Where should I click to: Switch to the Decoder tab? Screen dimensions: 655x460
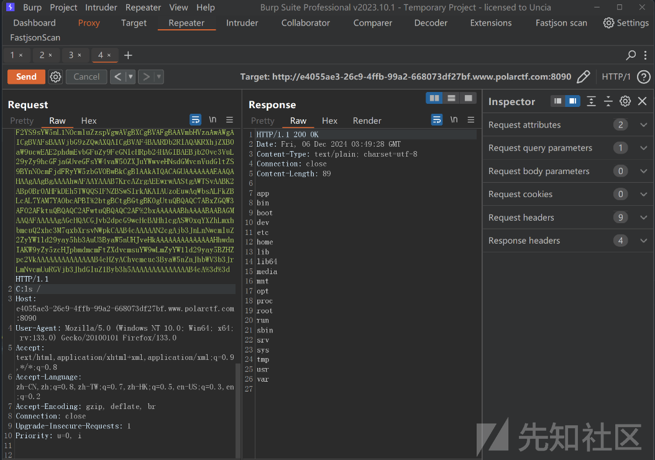[x=431, y=23]
